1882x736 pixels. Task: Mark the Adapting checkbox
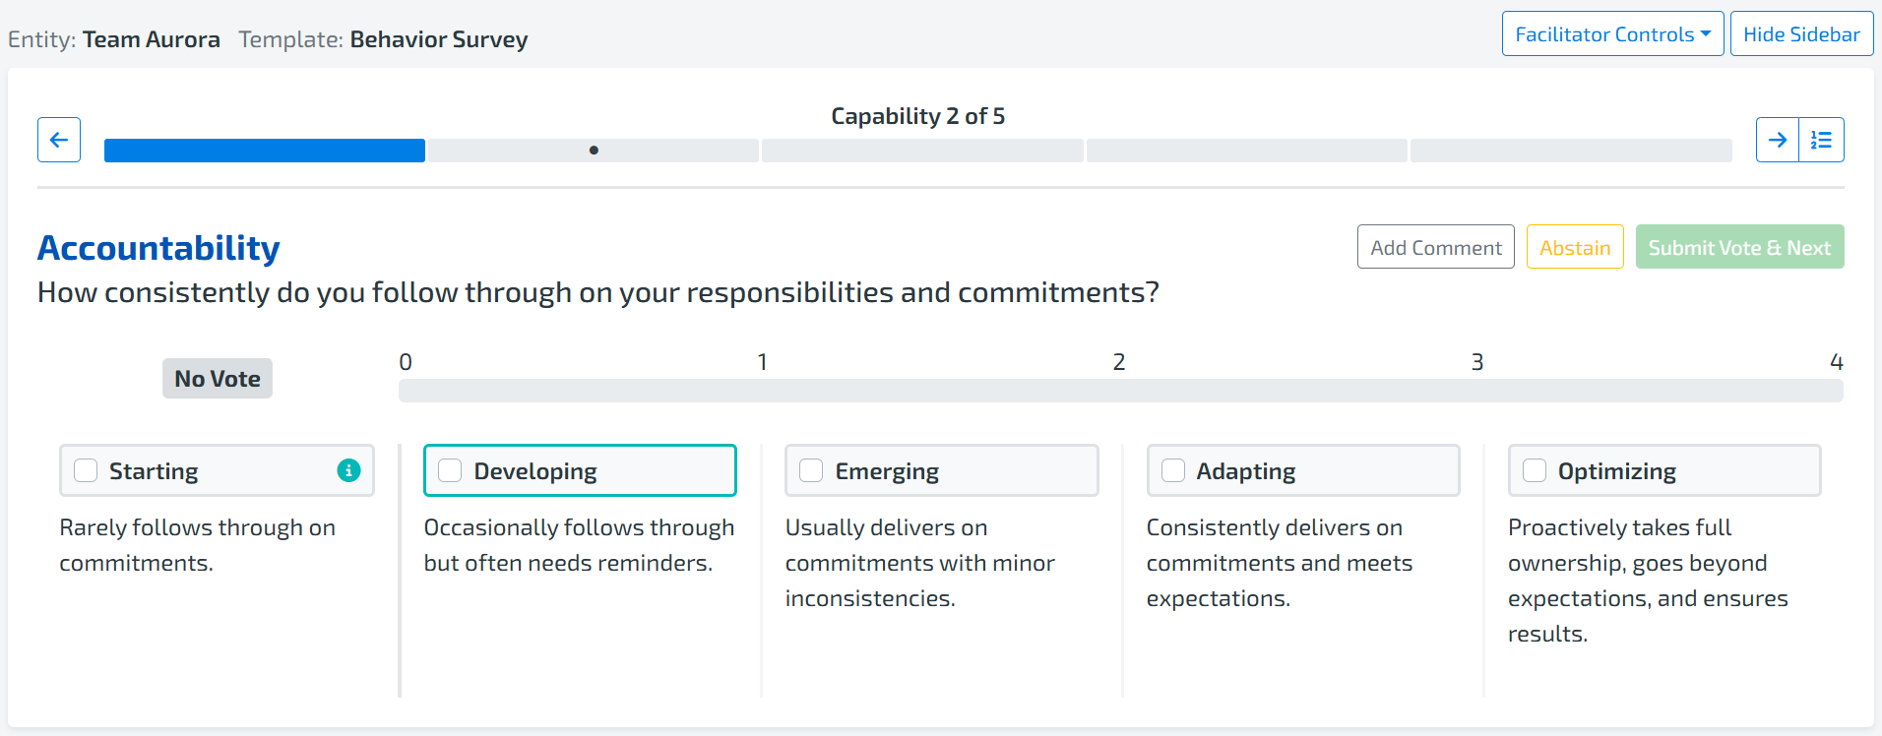tap(1173, 470)
